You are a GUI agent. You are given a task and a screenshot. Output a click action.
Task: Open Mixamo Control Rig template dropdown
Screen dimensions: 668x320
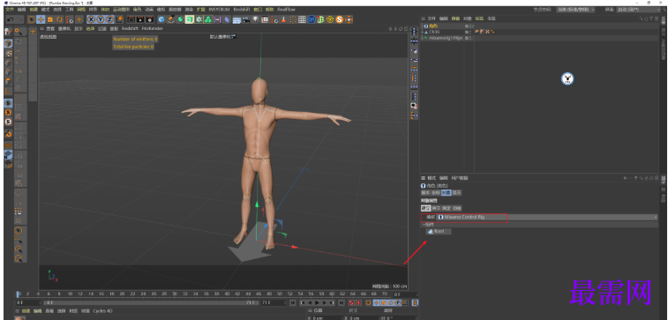[x=546, y=217]
